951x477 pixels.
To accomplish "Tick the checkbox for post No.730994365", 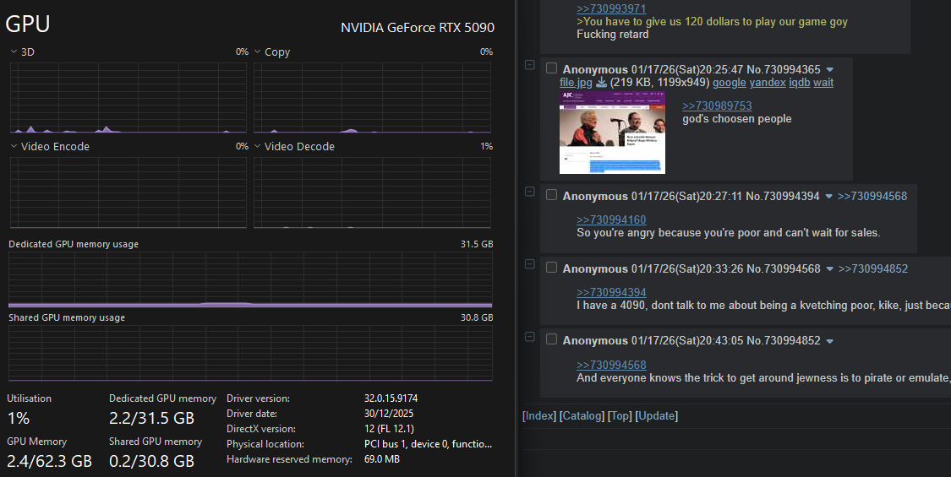I will pyautogui.click(x=551, y=68).
